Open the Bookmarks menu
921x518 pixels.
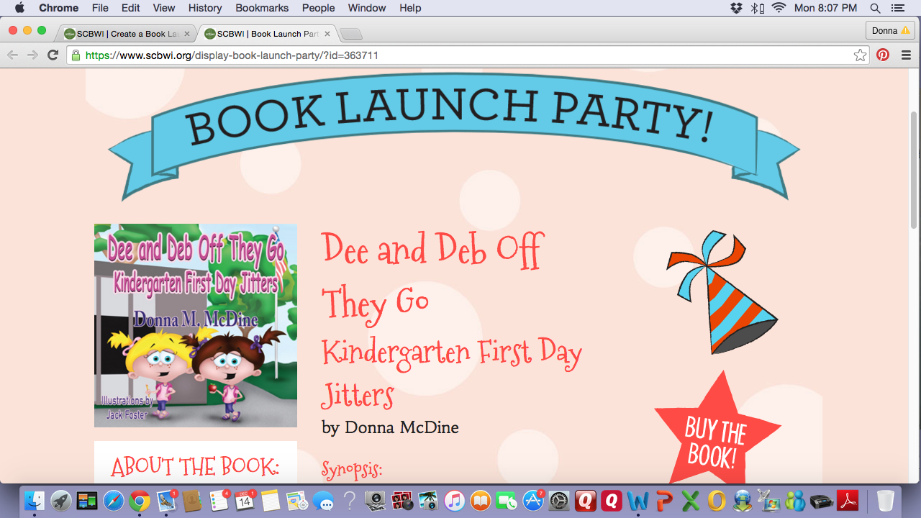(x=262, y=8)
